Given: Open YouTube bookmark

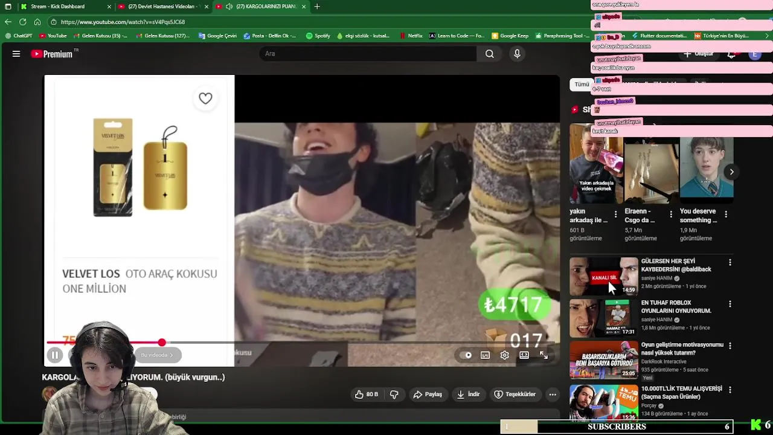Looking at the screenshot, I should coord(53,36).
